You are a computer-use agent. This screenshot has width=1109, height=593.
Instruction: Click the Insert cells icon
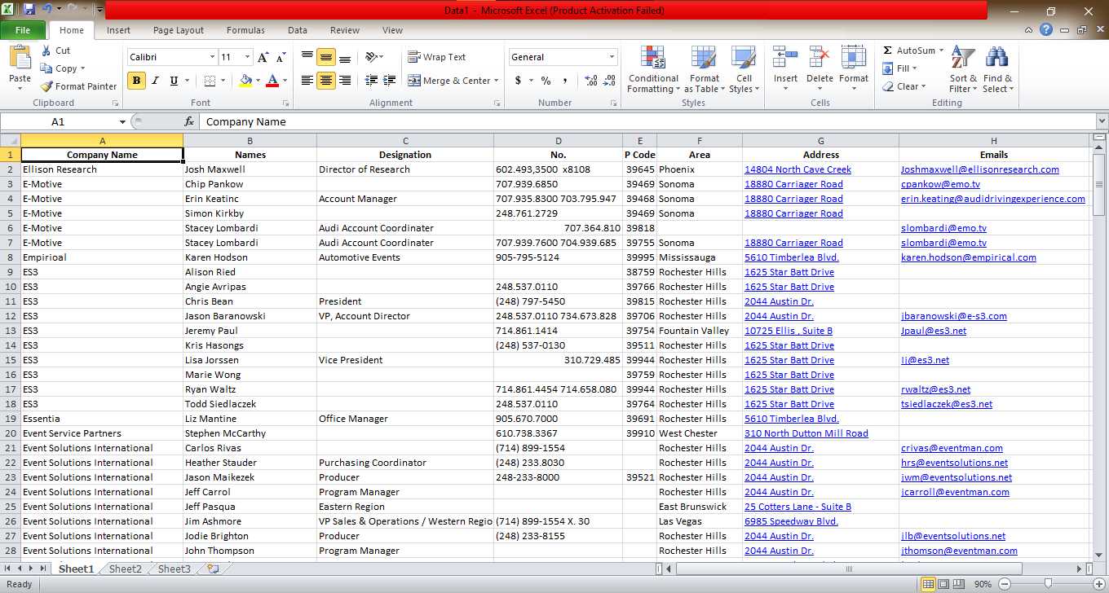click(785, 59)
